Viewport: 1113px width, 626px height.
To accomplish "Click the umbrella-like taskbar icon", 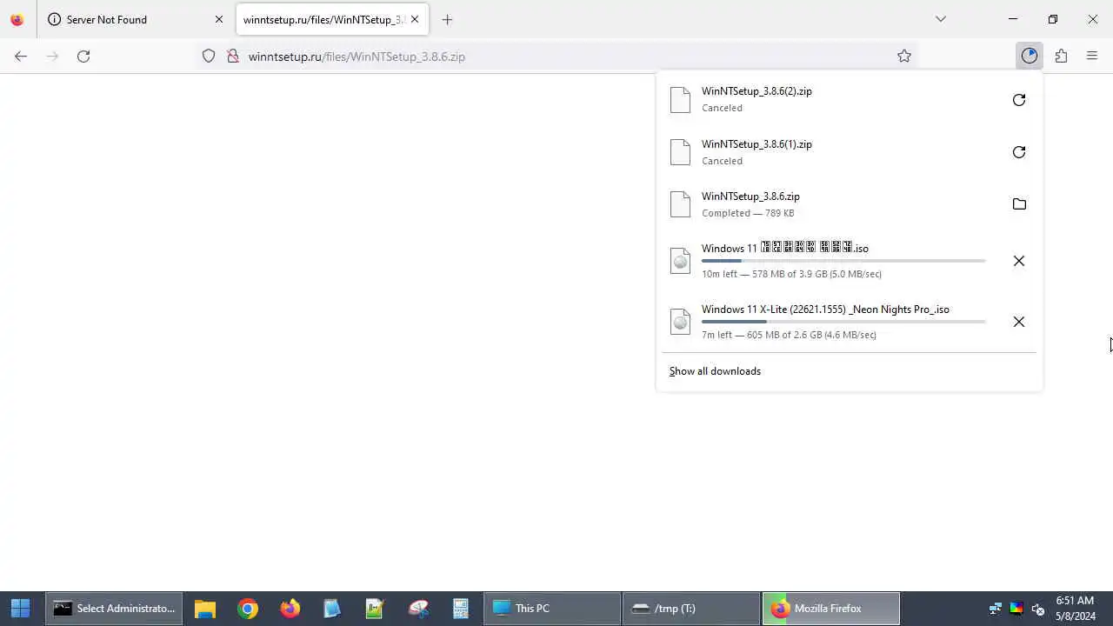I will (x=419, y=609).
